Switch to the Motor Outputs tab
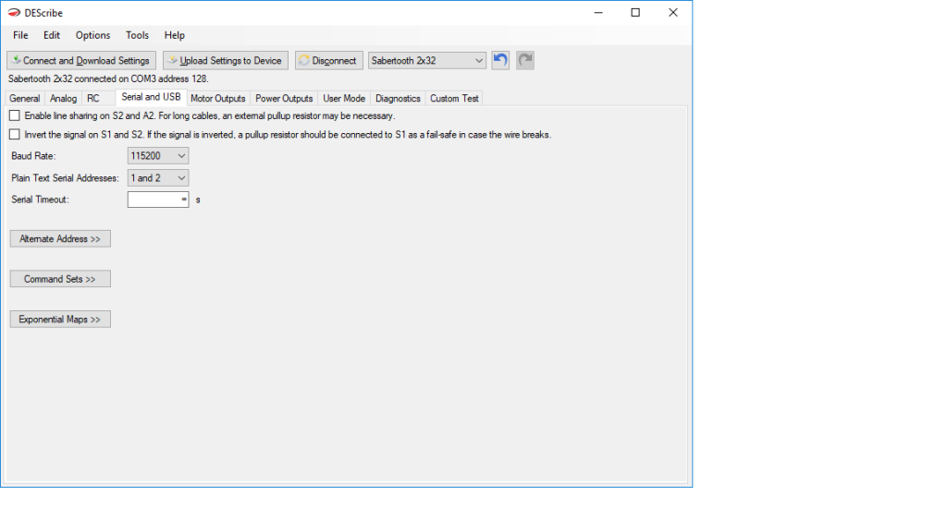The width and height of the screenshot is (947, 532). point(218,98)
